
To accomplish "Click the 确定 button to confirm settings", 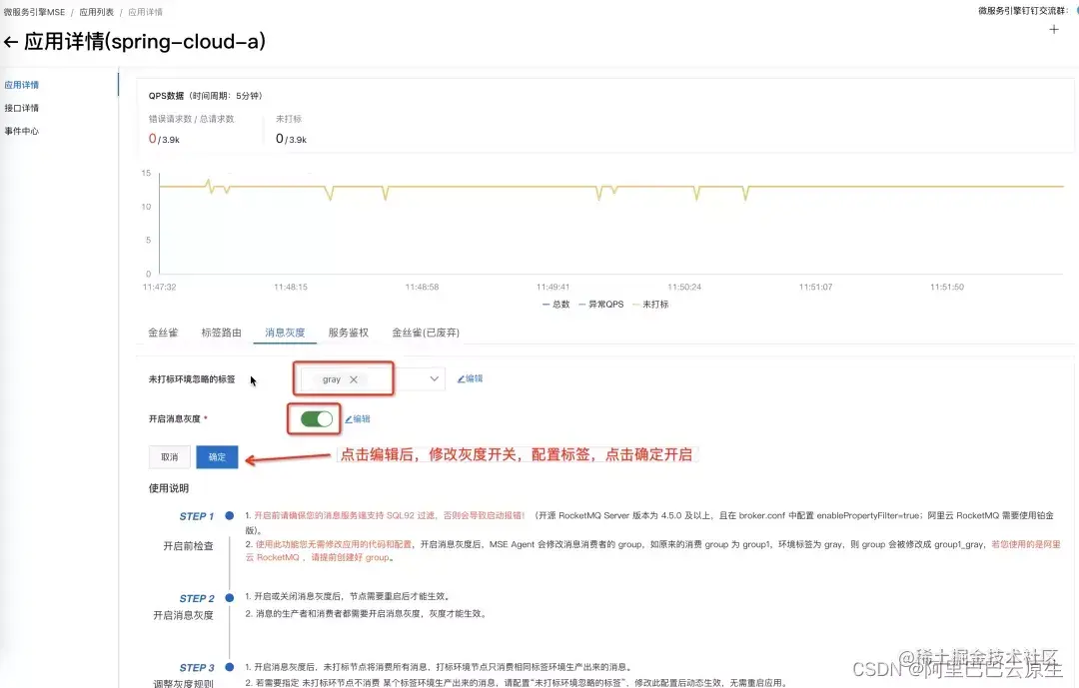I will [x=217, y=456].
